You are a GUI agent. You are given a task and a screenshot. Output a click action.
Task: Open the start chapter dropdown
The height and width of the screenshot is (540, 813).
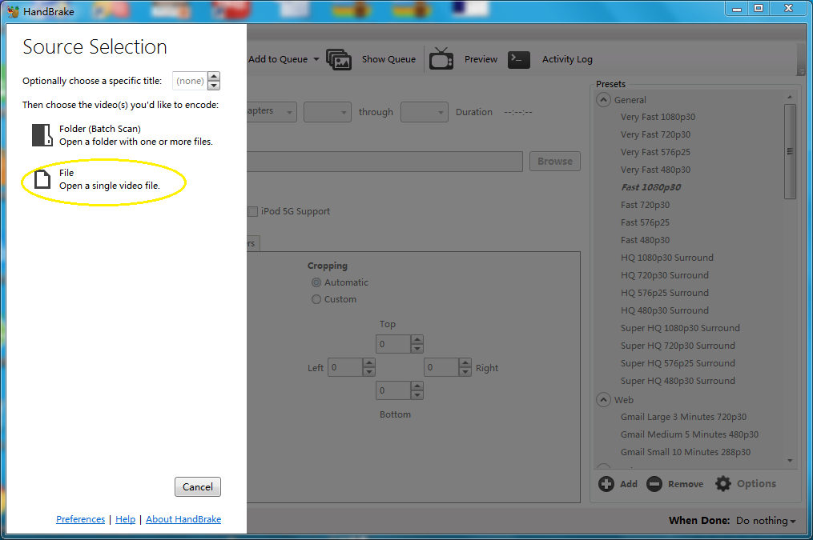click(328, 112)
